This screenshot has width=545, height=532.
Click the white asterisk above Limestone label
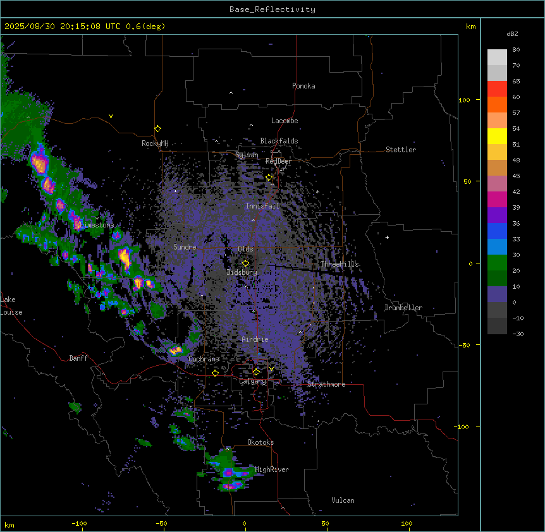coord(97,219)
